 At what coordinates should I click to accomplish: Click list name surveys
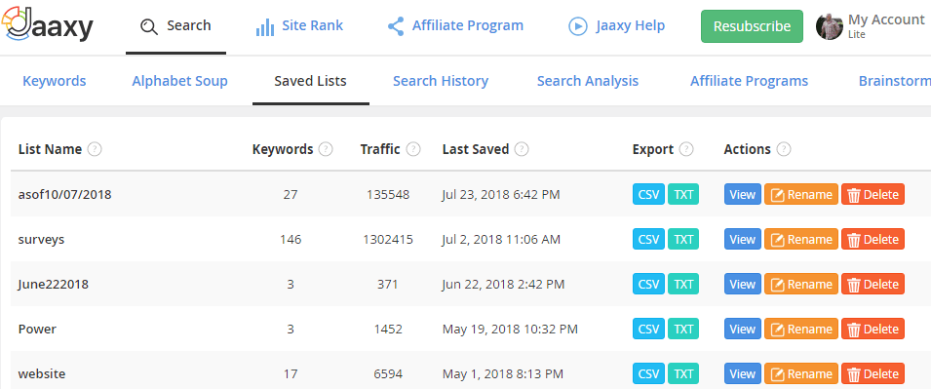click(41, 239)
